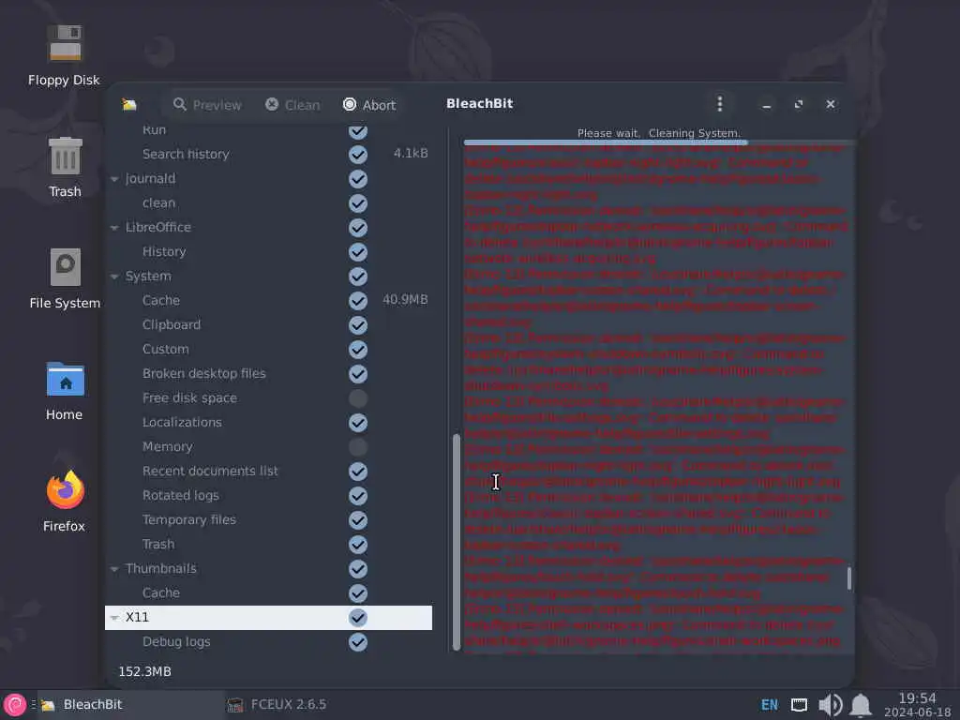Toggle the X11 Debug logs checkbox
Image resolution: width=960 pixels, height=720 pixels.
(358, 641)
